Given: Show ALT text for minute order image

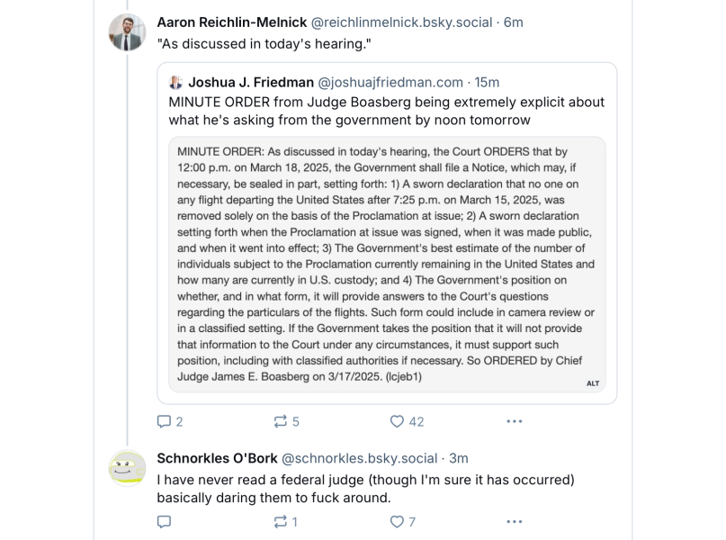Looking at the screenshot, I should tap(593, 383).
